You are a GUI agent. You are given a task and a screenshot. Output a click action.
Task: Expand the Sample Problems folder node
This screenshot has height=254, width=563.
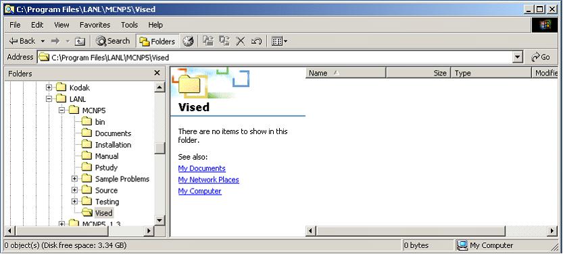74,179
